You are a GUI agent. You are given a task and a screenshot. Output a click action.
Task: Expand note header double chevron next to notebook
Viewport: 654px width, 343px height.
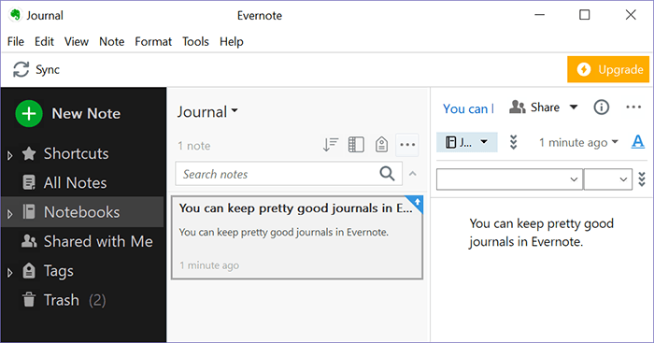514,142
